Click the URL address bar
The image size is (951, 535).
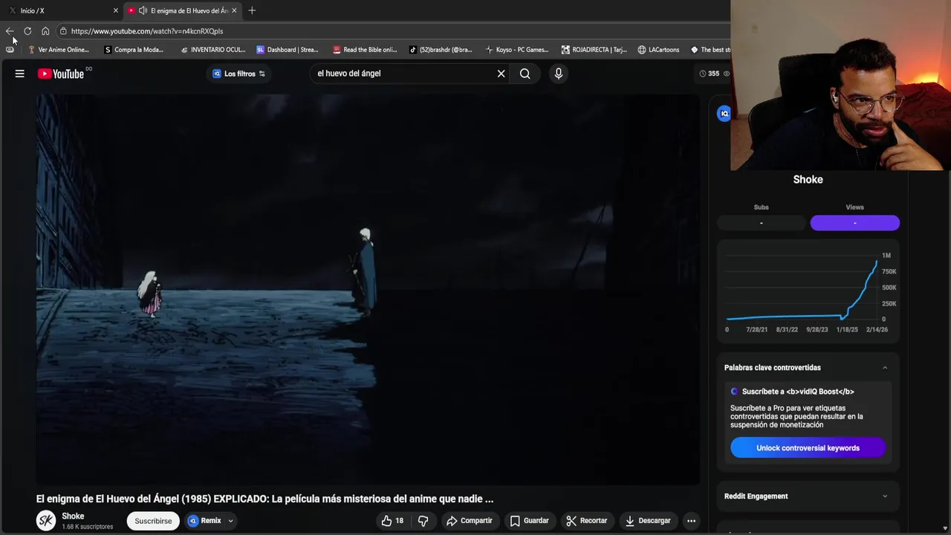coord(394,31)
